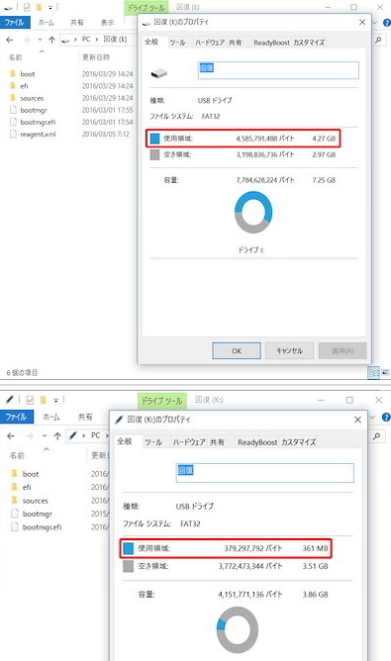
Task: Open 共有 ribbon tab in top Explorer
Action: click(77, 23)
